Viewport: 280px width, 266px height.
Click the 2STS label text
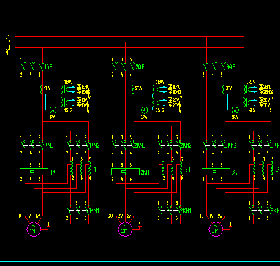(x=160, y=110)
